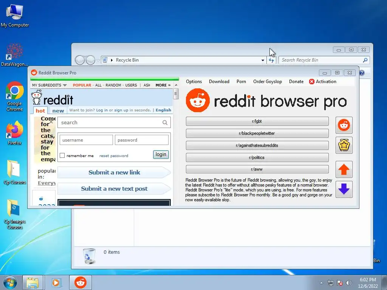Click the taskbar clock showing 6:02 PM
This screenshot has height=290, width=387.
368,283
